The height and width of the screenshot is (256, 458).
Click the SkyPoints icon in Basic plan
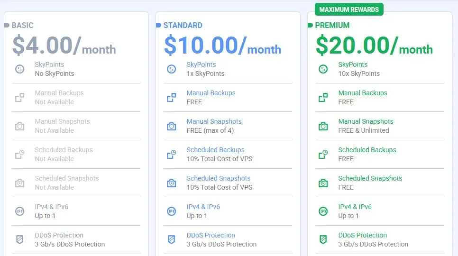(19, 69)
